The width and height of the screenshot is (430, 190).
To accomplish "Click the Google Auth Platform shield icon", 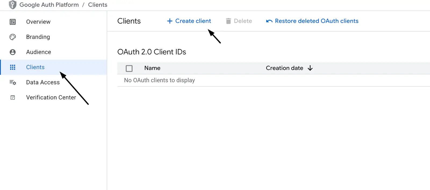I will [13, 5].
